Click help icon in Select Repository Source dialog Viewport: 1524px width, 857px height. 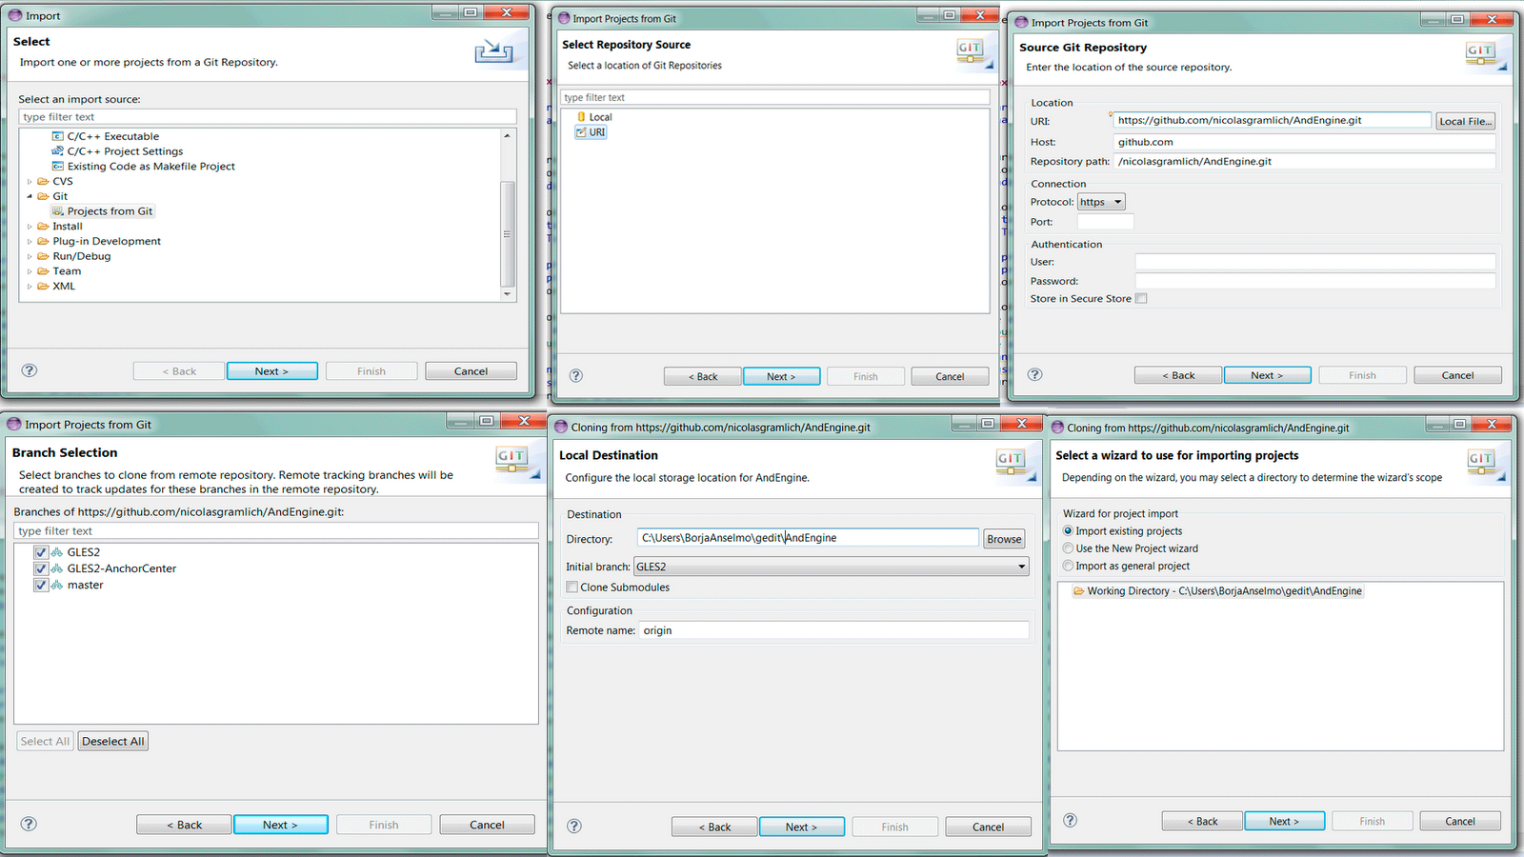(575, 375)
